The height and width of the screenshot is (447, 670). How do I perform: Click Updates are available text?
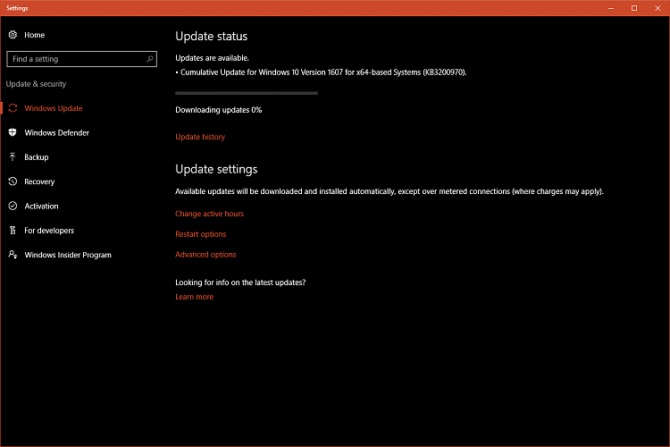pyautogui.click(x=212, y=58)
